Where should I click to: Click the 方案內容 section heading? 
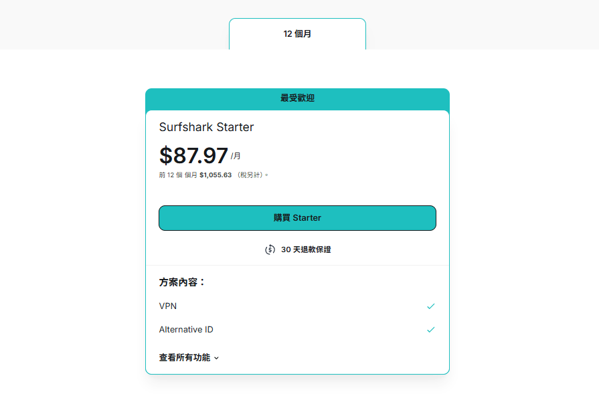182,282
